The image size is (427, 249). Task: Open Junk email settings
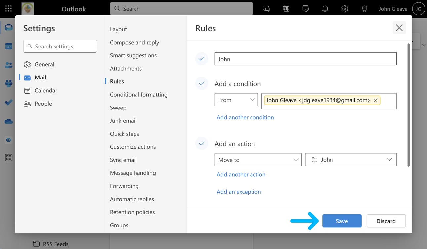point(123,121)
